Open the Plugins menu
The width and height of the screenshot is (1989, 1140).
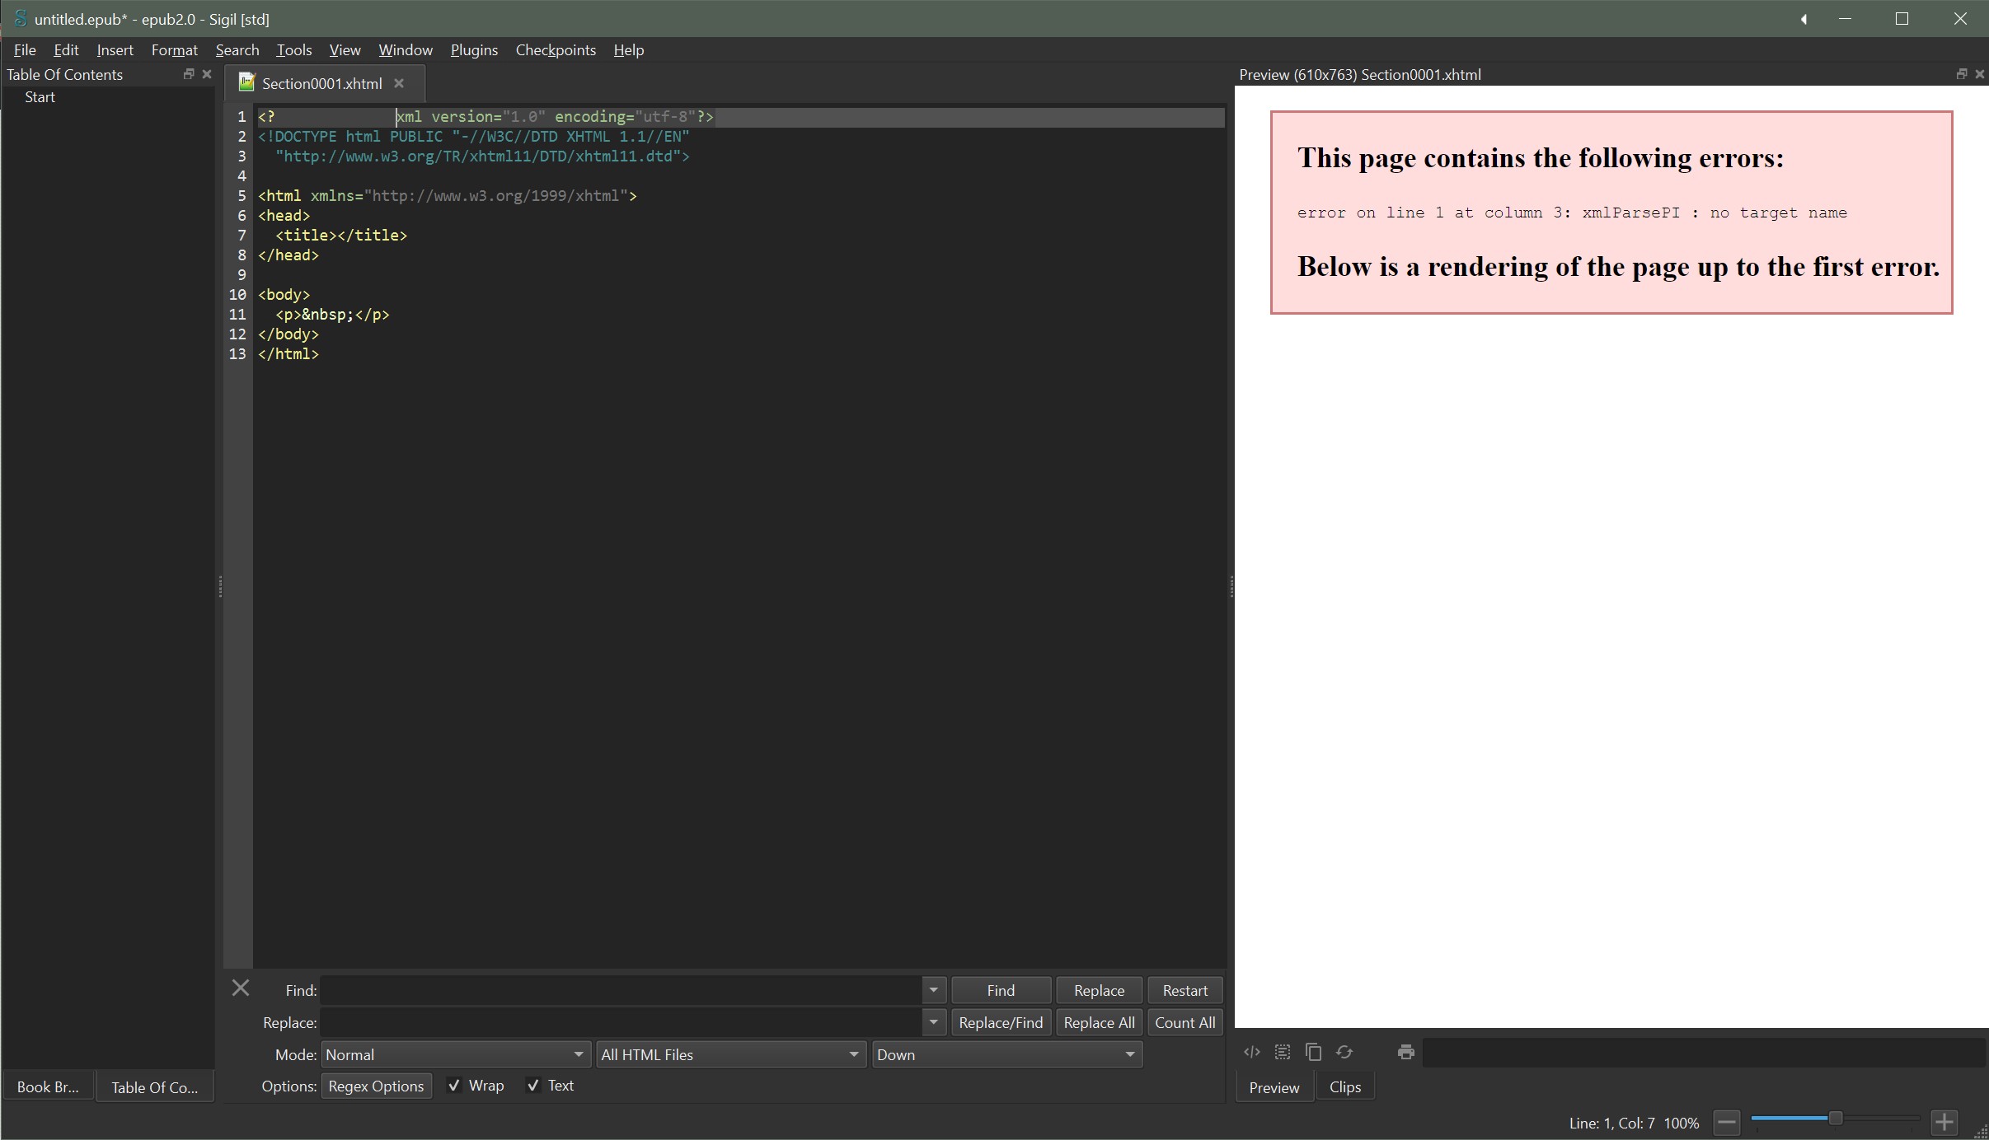click(474, 50)
